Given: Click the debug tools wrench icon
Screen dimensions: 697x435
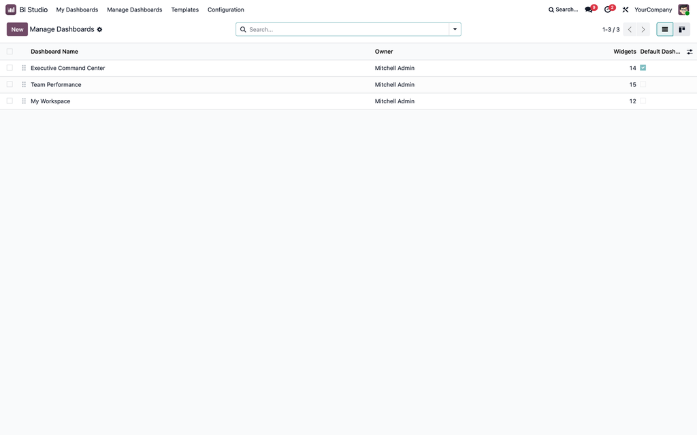Looking at the screenshot, I should pyautogui.click(x=626, y=10).
